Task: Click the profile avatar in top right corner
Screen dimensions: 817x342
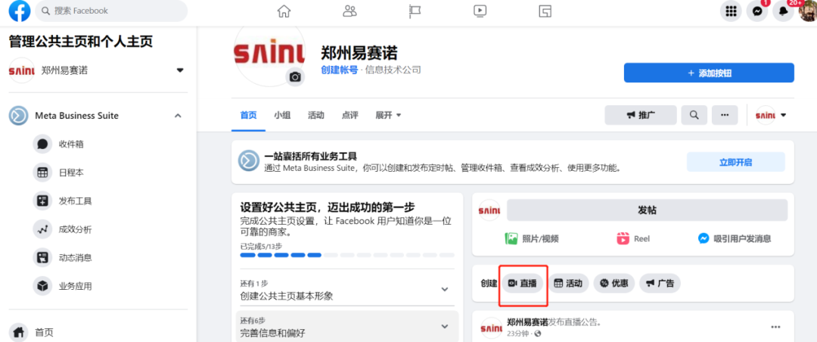Action: 808,11
